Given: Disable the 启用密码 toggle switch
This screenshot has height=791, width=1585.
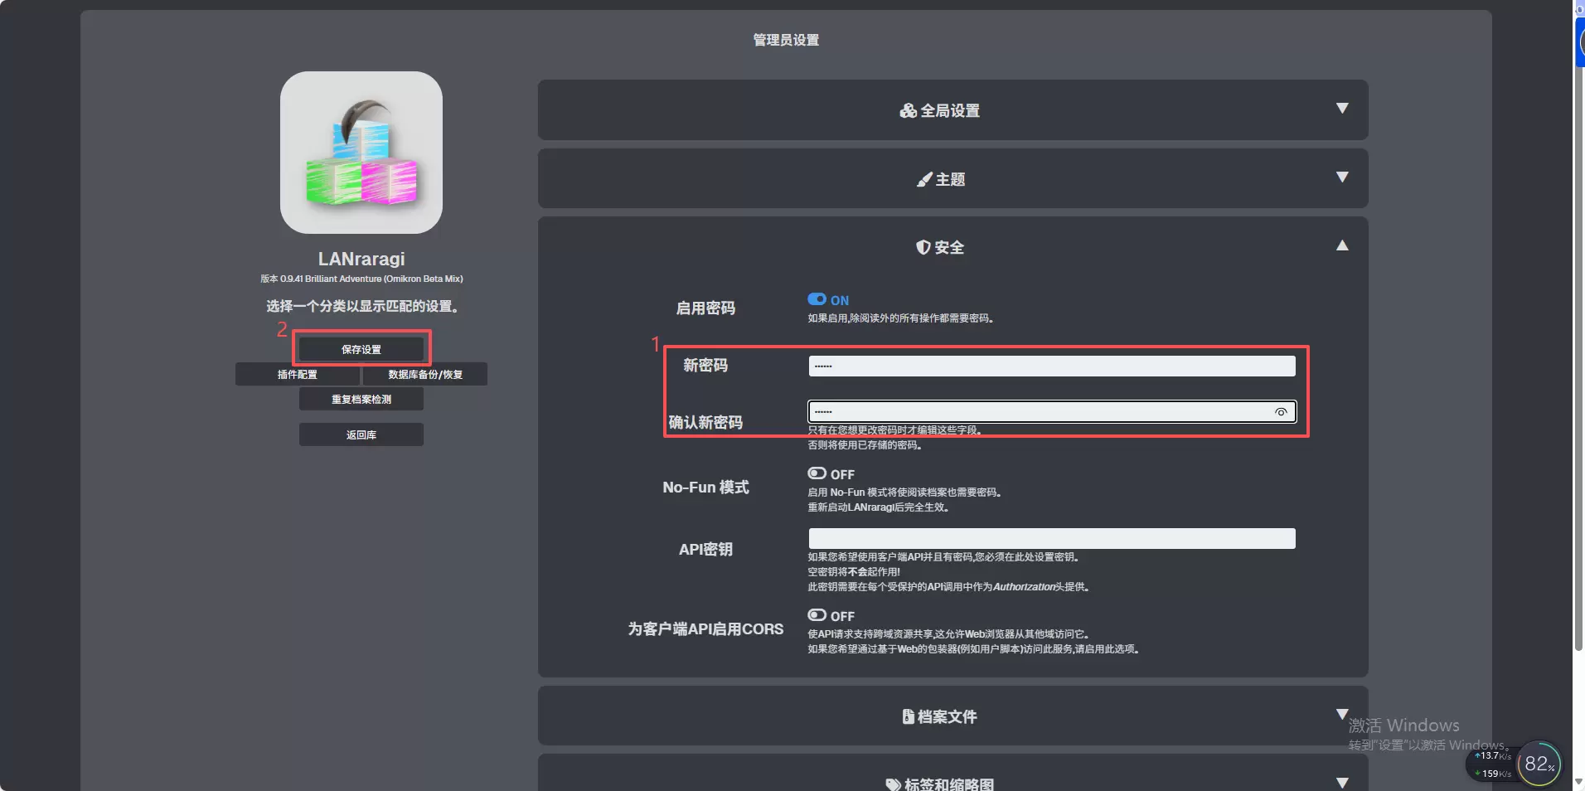Looking at the screenshot, I should coord(817,299).
